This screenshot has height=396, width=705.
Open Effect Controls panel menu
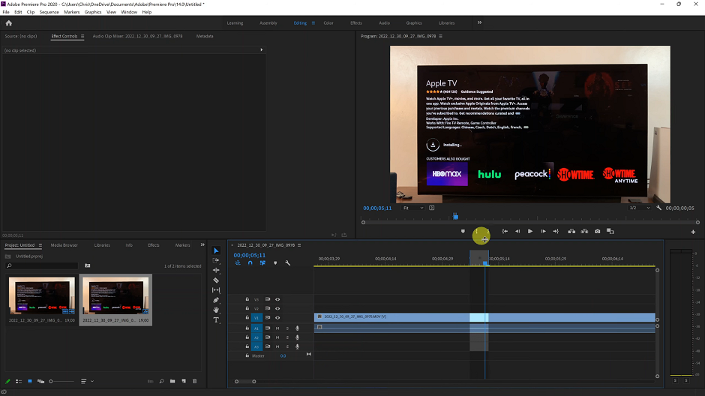tap(82, 36)
